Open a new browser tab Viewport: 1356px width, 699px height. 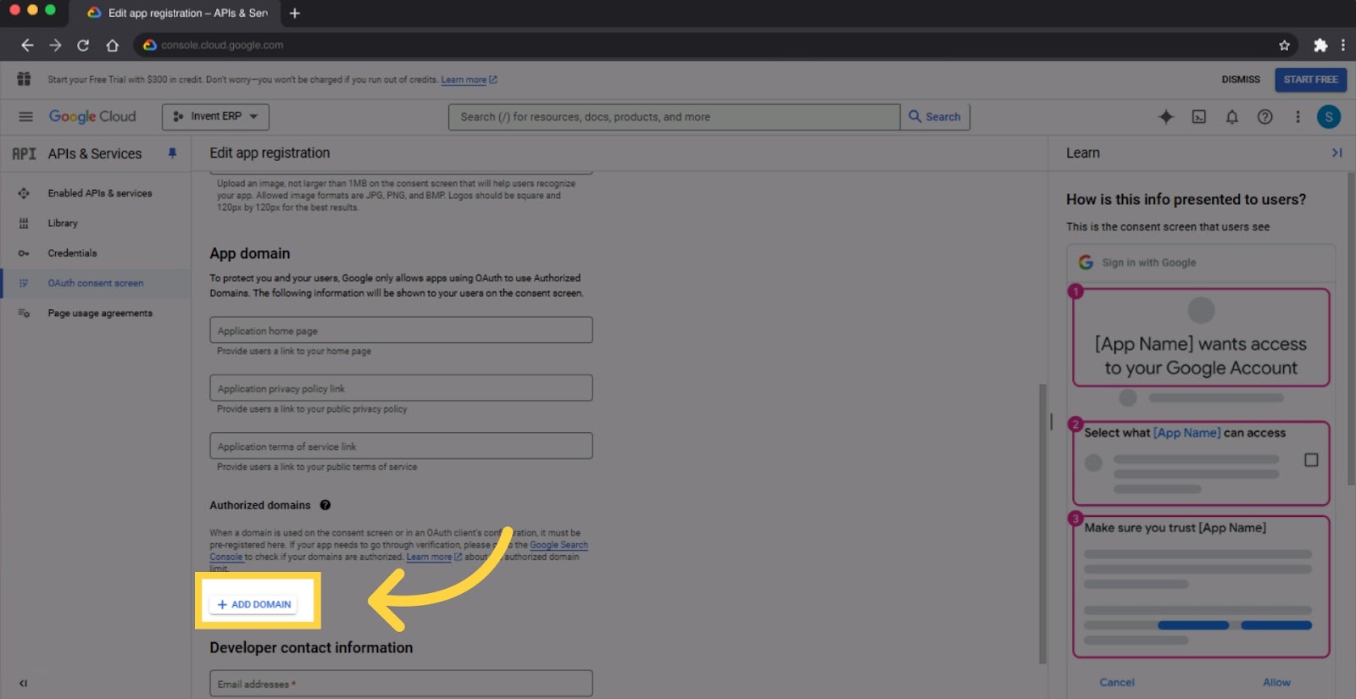(x=295, y=13)
